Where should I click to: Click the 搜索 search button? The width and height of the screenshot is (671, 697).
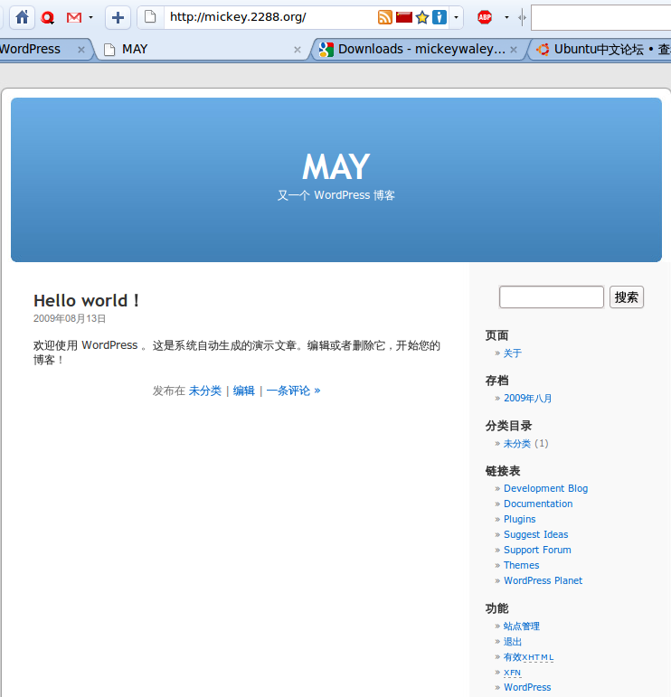point(627,297)
